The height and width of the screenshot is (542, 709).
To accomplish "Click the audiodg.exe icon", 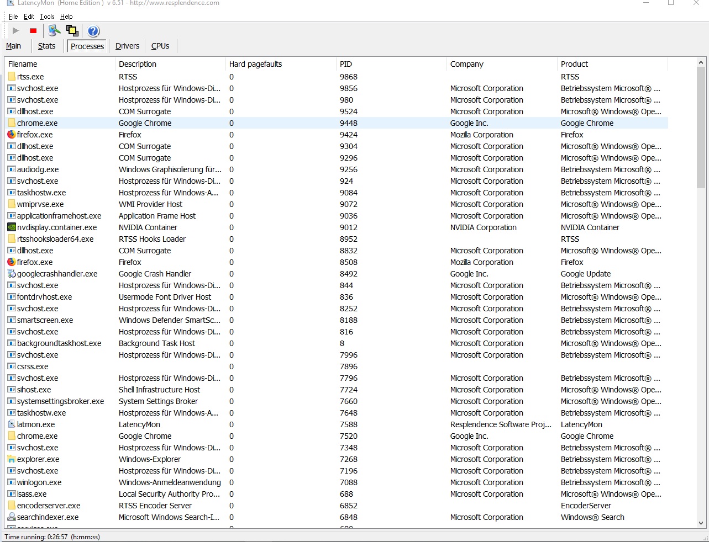I will tap(12, 169).
